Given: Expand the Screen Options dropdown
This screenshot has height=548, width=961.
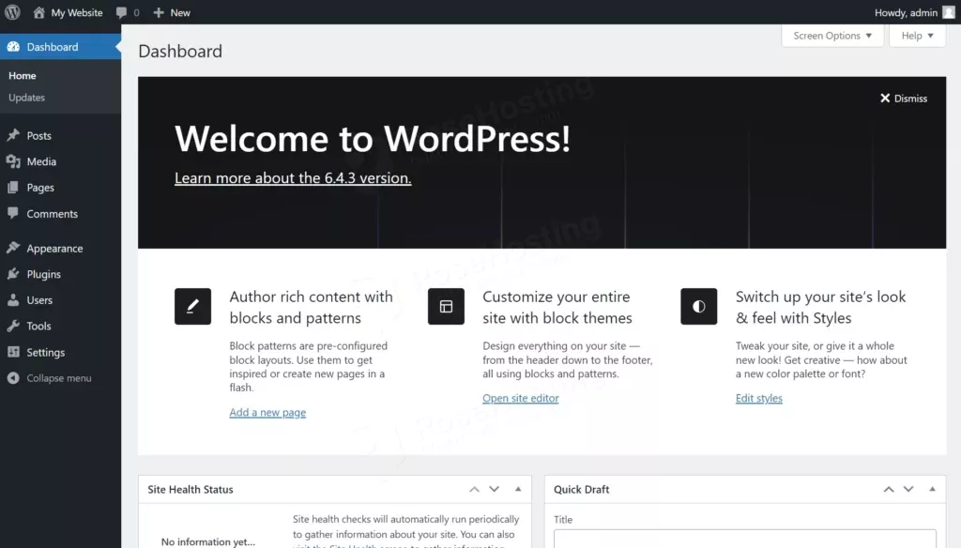Looking at the screenshot, I should pos(832,36).
